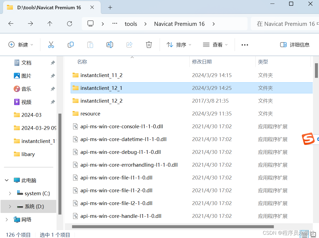Click the search box for Navicat Premium 16
This screenshot has width=319, height=238.
(x=285, y=24)
